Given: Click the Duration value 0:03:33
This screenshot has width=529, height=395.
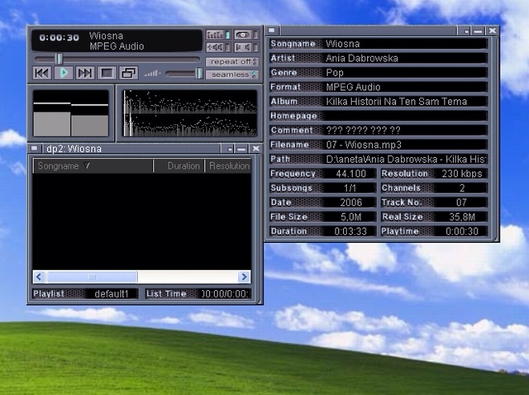Looking at the screenshot, I should (350, 231).
